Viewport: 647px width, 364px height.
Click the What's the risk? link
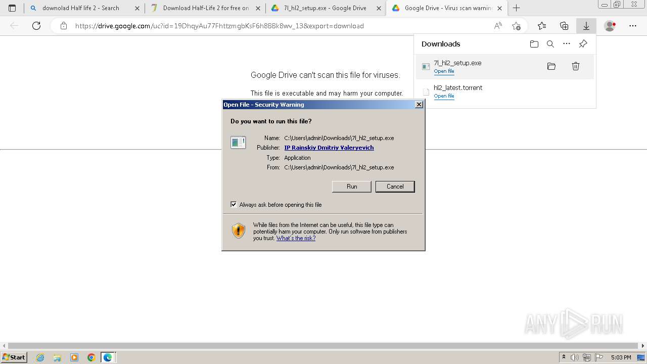[x=296, y=238]
